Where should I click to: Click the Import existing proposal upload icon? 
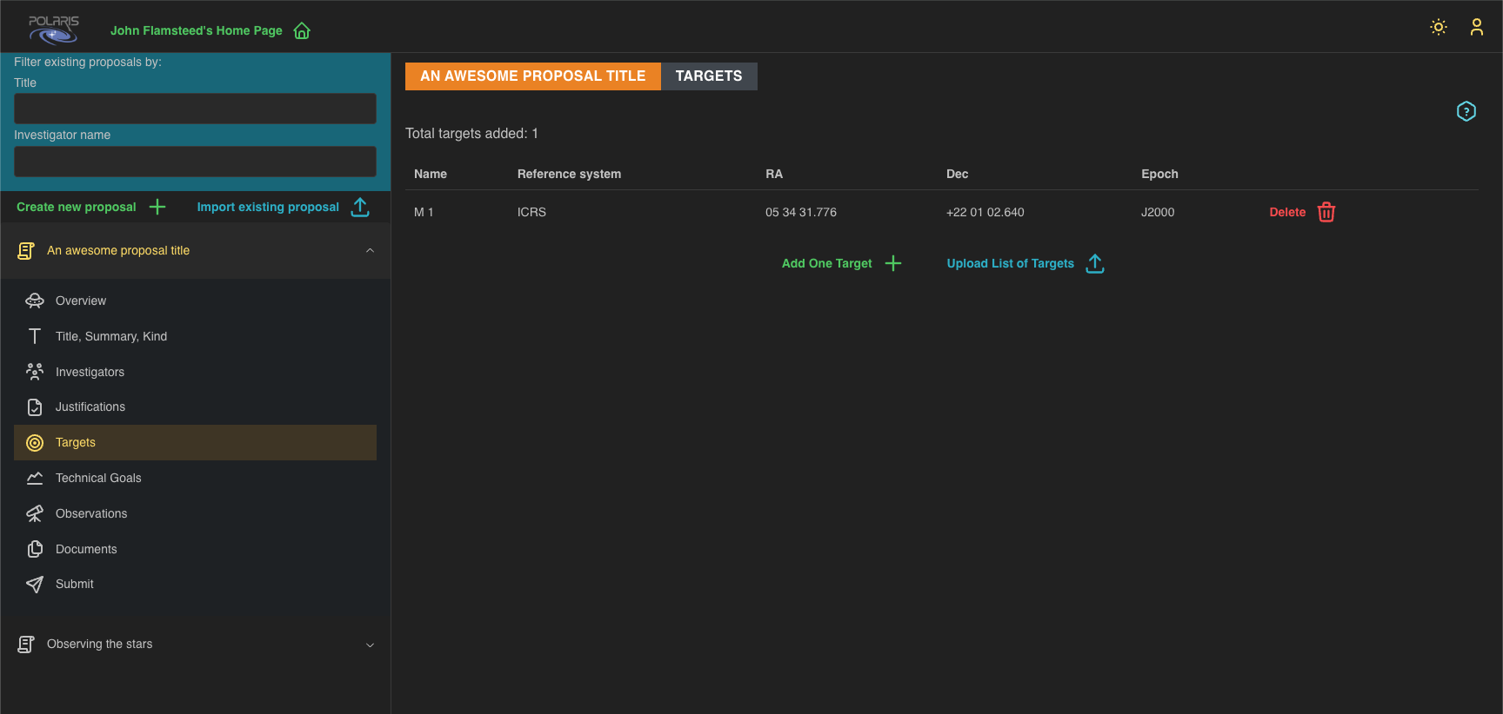360,207
